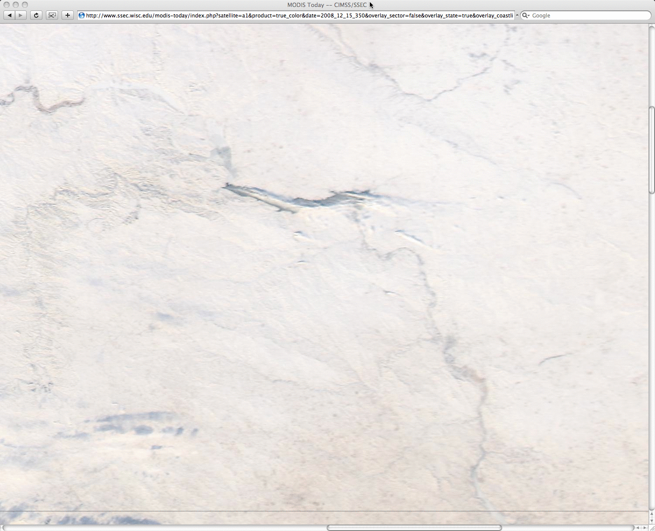Click the MODIS satellite snow image
This screenshot has height=531, width=655.
coord(324,274)
